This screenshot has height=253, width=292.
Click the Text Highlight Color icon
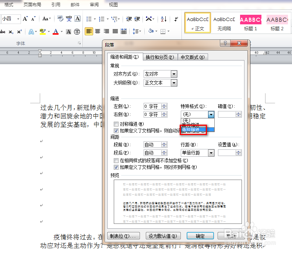(43, 32)
